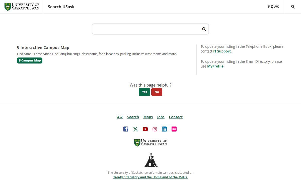Viewport: 301px width, 185px height.
Task: Open the University of Saskatchewan header logo
Action: 22,7
